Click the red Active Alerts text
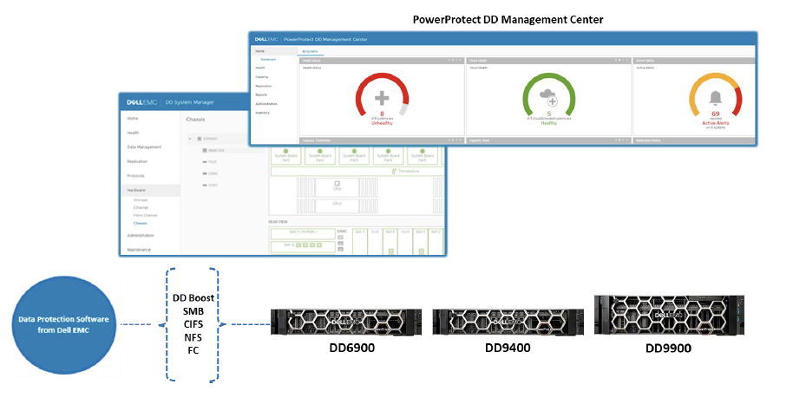 (716, 123)
